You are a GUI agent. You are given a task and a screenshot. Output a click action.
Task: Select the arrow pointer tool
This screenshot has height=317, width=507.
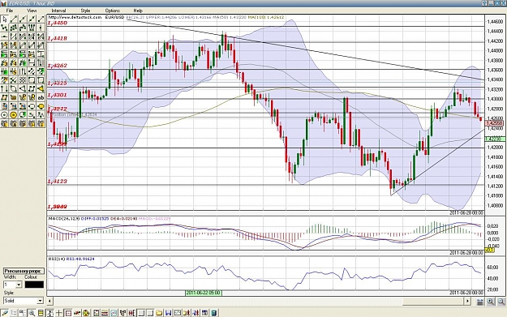[x=4, y=19]
